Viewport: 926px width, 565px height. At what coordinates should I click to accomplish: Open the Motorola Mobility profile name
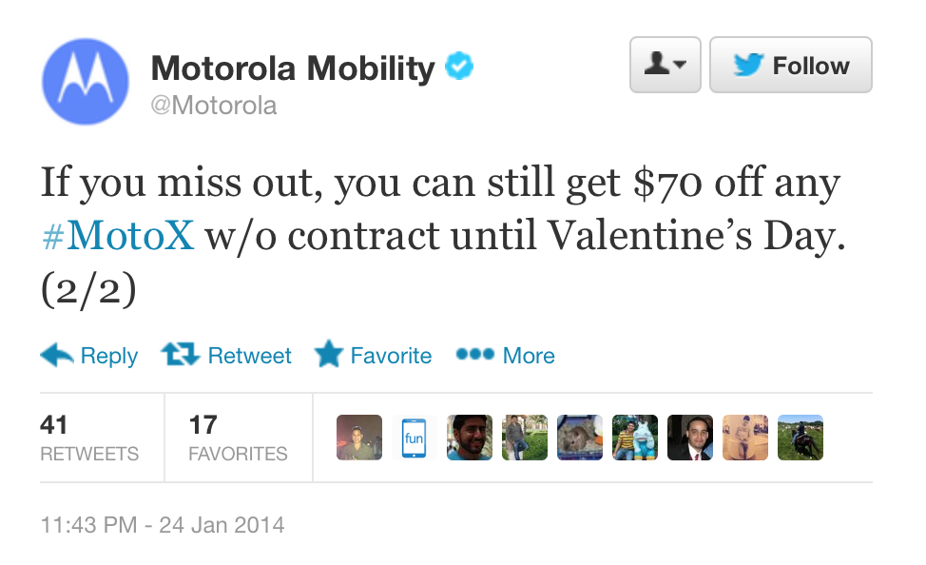tap(293, 68)
